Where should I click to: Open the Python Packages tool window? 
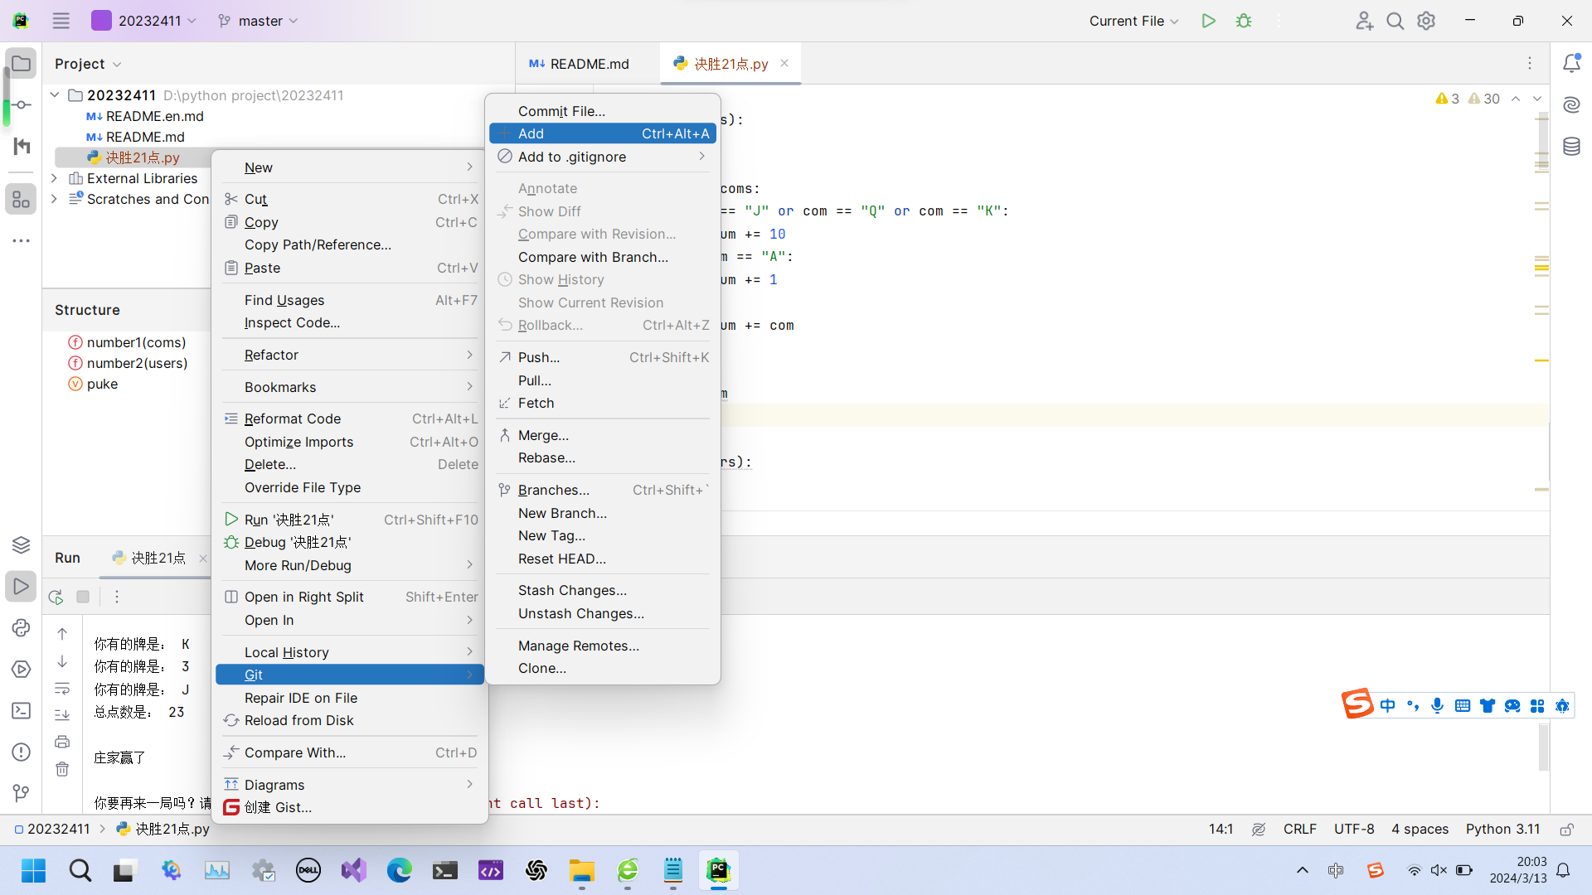(22, 544)
